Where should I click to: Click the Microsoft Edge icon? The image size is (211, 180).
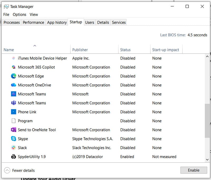point(13,76)
